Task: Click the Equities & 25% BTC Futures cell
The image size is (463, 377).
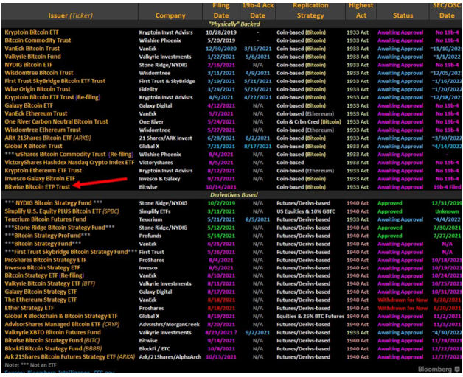Action: [310, 316]
